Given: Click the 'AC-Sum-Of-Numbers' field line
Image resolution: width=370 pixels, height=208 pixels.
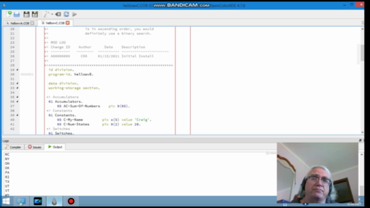Looking at the screenshot, I should 94,106.
